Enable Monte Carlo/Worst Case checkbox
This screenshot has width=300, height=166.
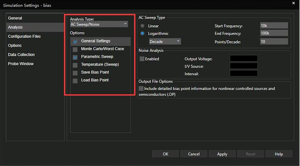coord(75,50)
